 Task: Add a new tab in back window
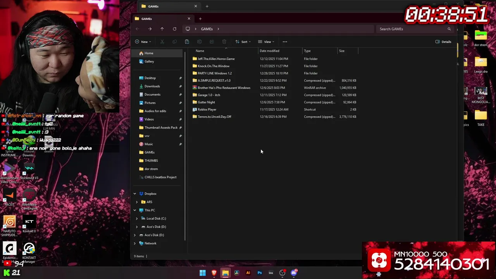[x=207, y=6]
